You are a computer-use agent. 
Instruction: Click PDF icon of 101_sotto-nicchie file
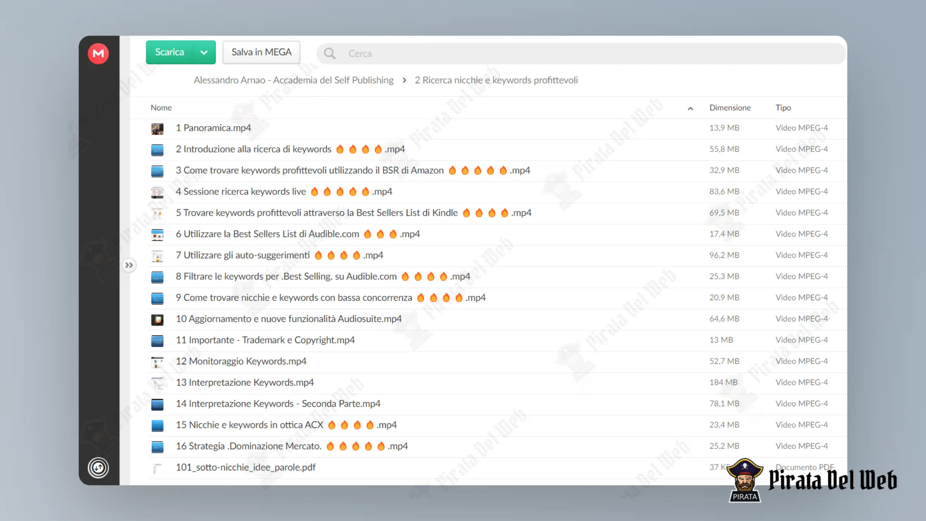coord(157,468)
